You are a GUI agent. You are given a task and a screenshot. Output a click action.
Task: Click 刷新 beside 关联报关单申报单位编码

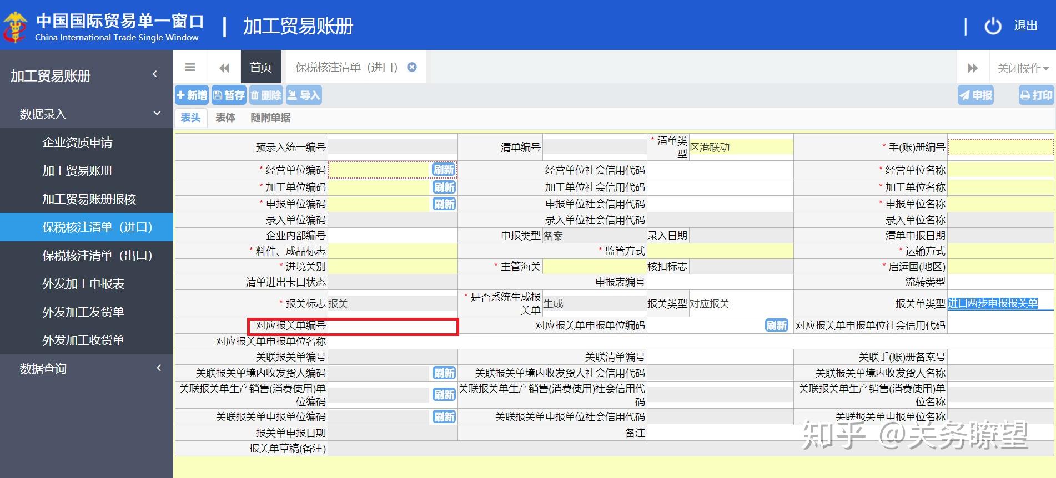pyautogui.click(x=444, y=416)
